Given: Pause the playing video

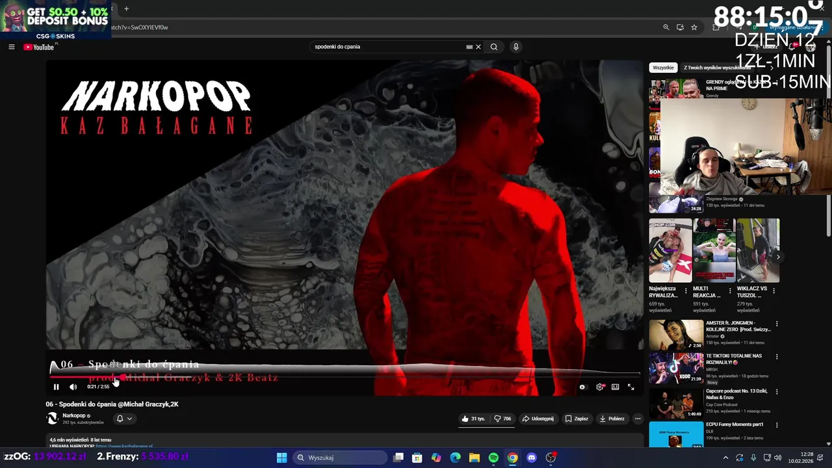Looking at the screenshot, I should (x=56, y=387).
